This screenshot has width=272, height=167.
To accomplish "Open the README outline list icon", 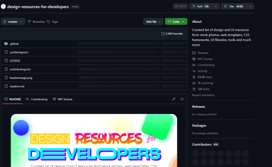I will pyautogui.click(x=182, y=99).
